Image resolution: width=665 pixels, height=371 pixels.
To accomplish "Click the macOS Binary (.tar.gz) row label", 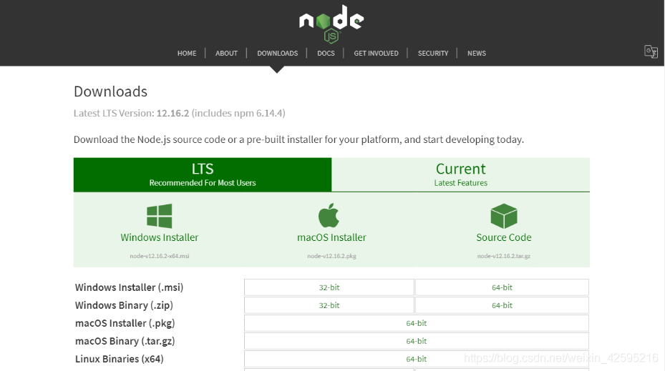I will coord(125,341).
